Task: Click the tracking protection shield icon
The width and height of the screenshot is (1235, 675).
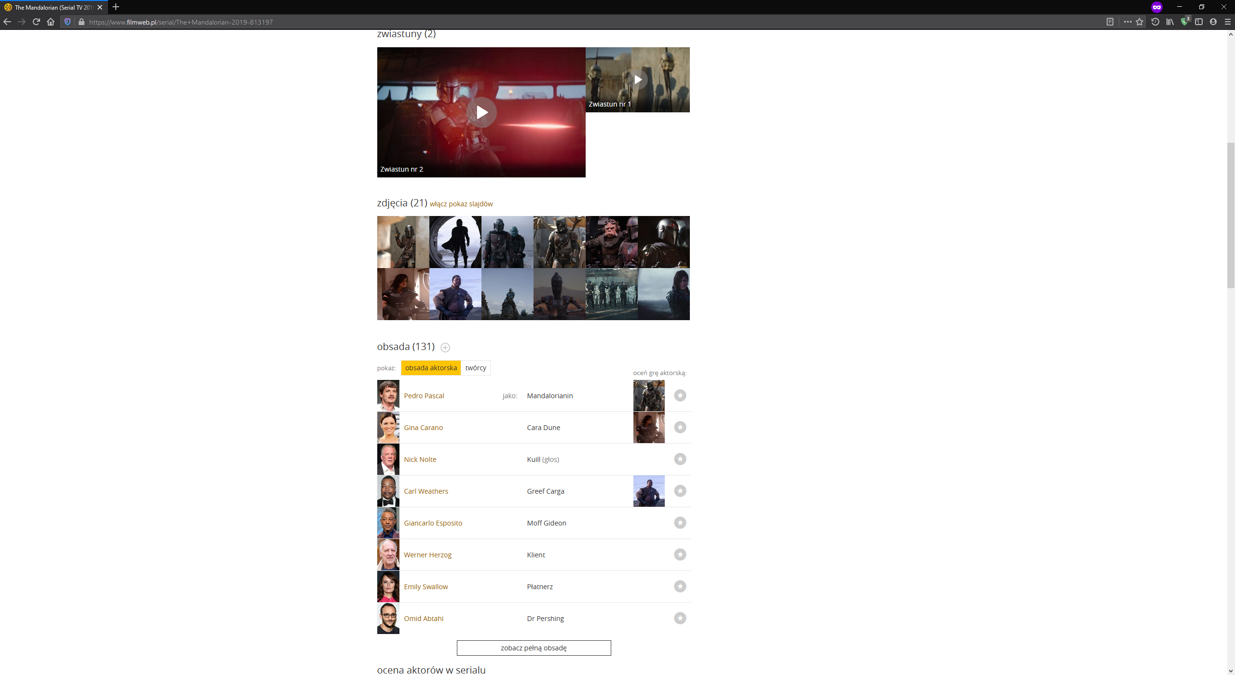Action: pyautogui.click(x=68, y=22)
